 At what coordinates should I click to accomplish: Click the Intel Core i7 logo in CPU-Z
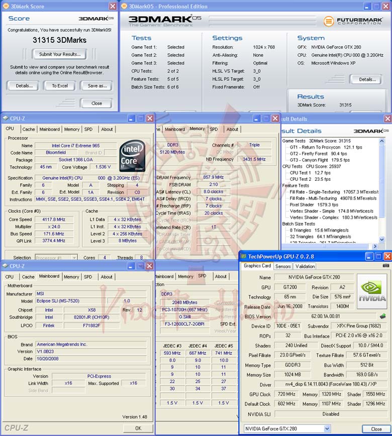pos(133,155)
